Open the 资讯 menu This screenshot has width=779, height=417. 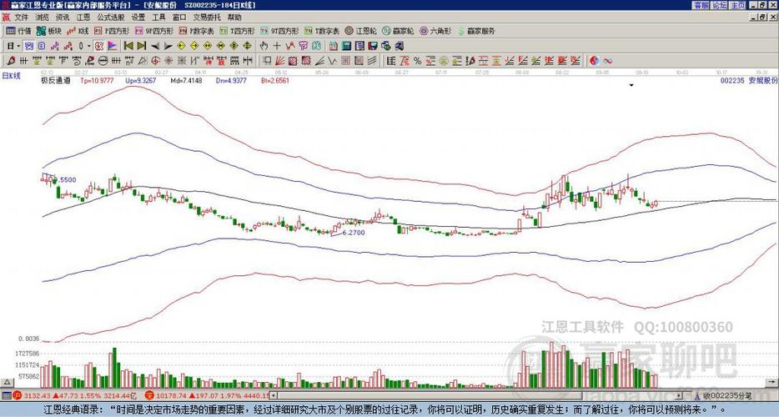63,18
